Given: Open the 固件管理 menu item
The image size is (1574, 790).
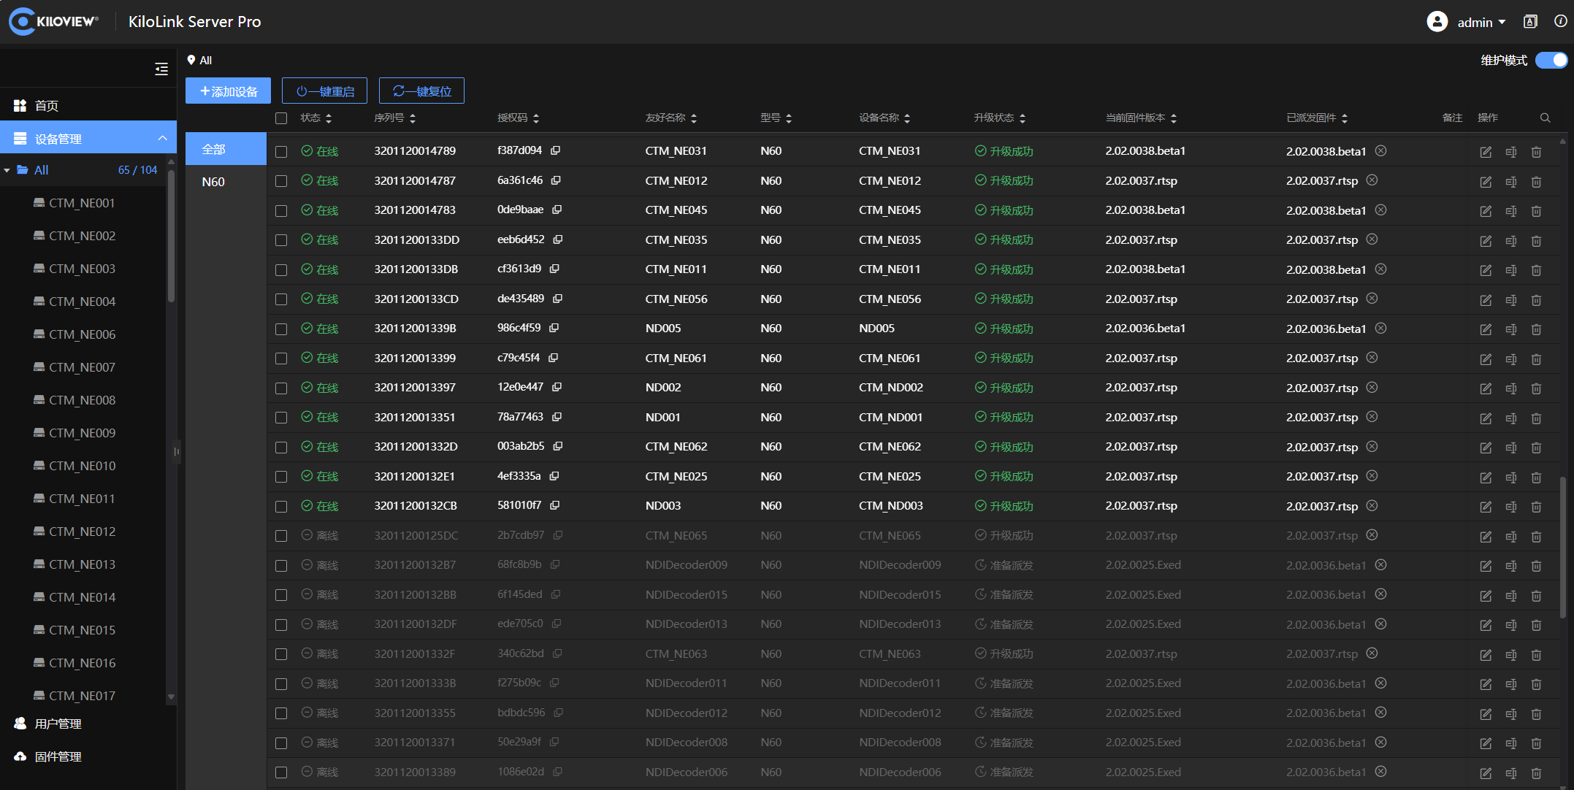Looking at the screenshot, I should 58,756.
